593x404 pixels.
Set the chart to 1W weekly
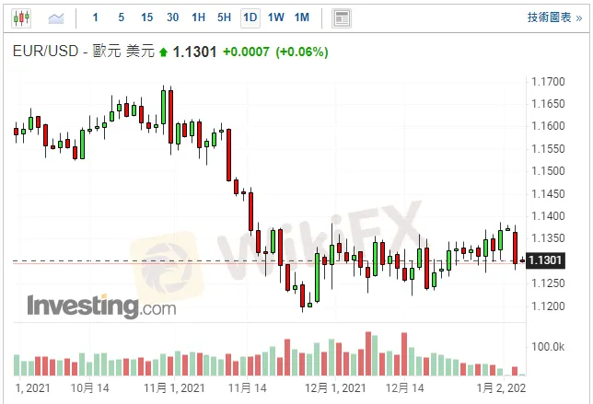pos(275,17)
